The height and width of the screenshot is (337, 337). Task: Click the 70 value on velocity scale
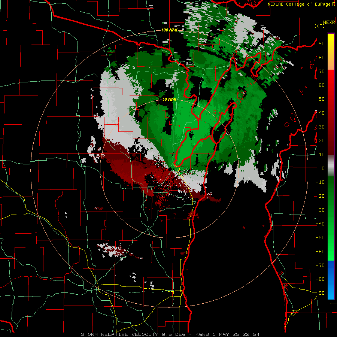click(322, 72)
